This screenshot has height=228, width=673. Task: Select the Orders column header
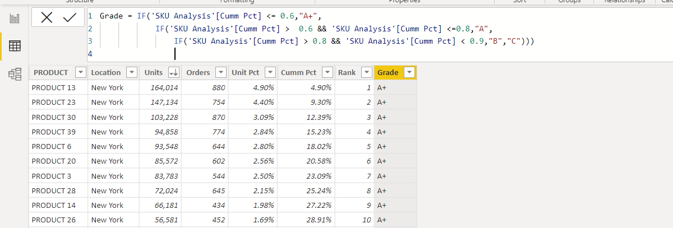(205, 72)
